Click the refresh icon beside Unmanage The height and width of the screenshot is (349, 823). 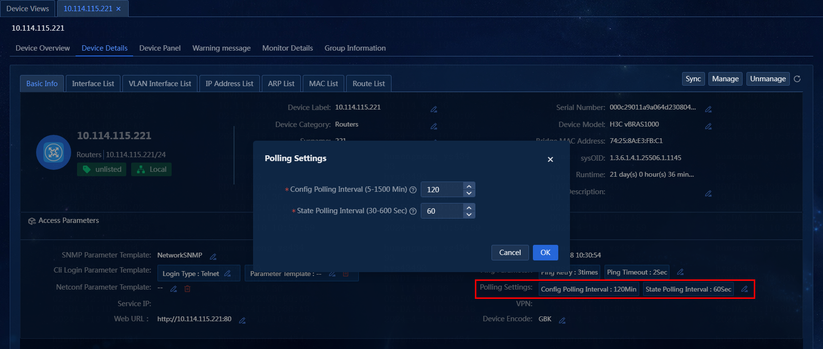click(x=797, y=79)
